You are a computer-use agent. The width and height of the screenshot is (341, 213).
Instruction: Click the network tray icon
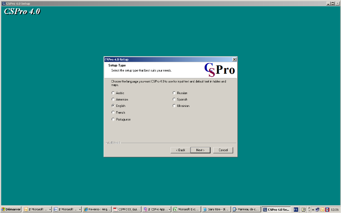318,210
